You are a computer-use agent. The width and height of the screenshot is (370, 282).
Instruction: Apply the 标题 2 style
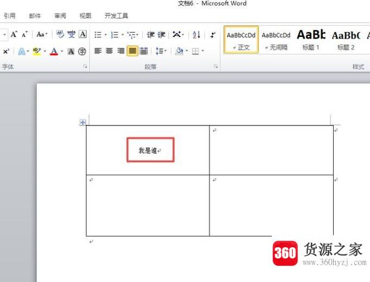[x=346, y=40]
